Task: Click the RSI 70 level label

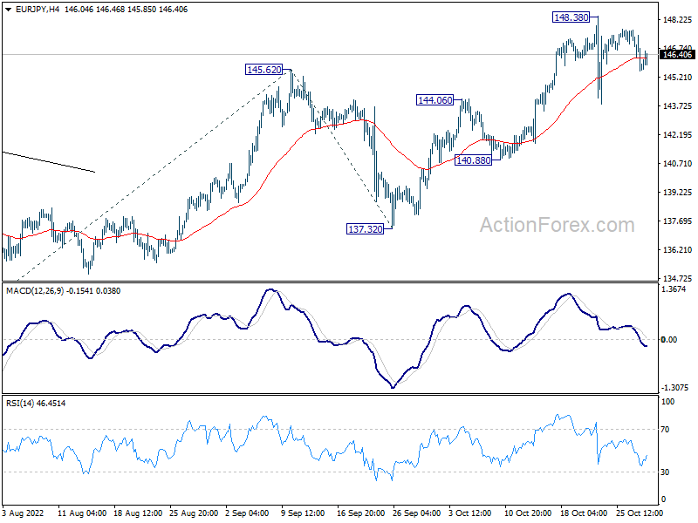Action: [665, 430]
